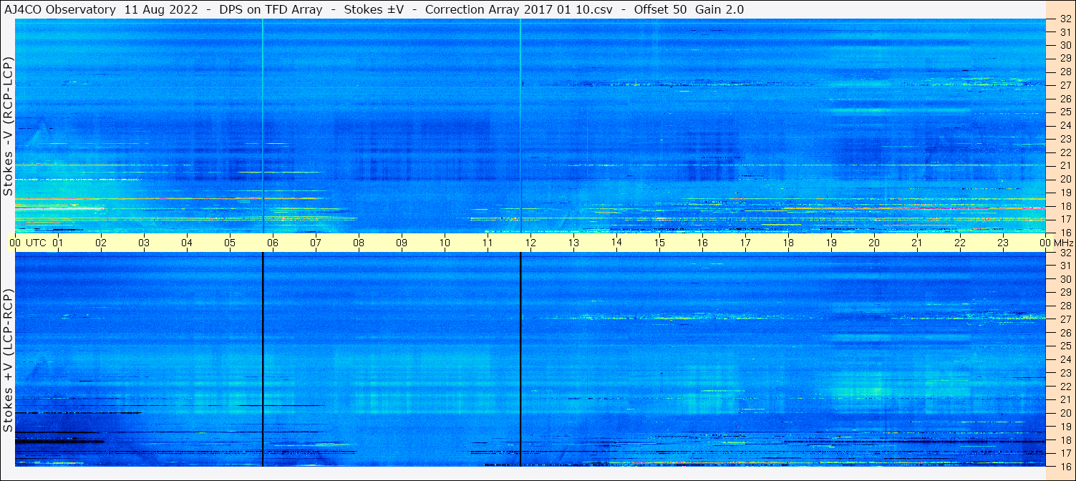
Task: Click the '21' hour label on time axis
Action: [917, 243]
